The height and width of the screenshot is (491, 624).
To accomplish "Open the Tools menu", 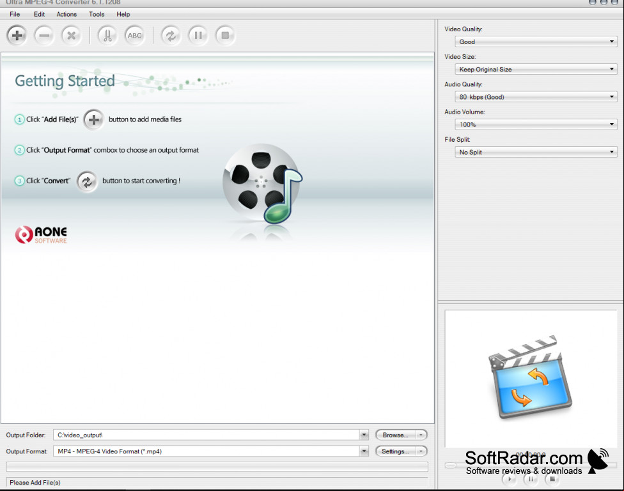I will coord(97,14).
